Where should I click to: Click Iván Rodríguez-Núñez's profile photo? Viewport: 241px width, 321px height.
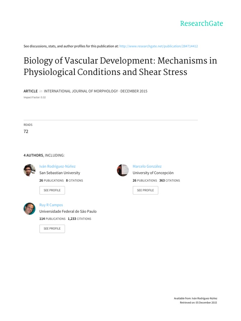[29, 170]
